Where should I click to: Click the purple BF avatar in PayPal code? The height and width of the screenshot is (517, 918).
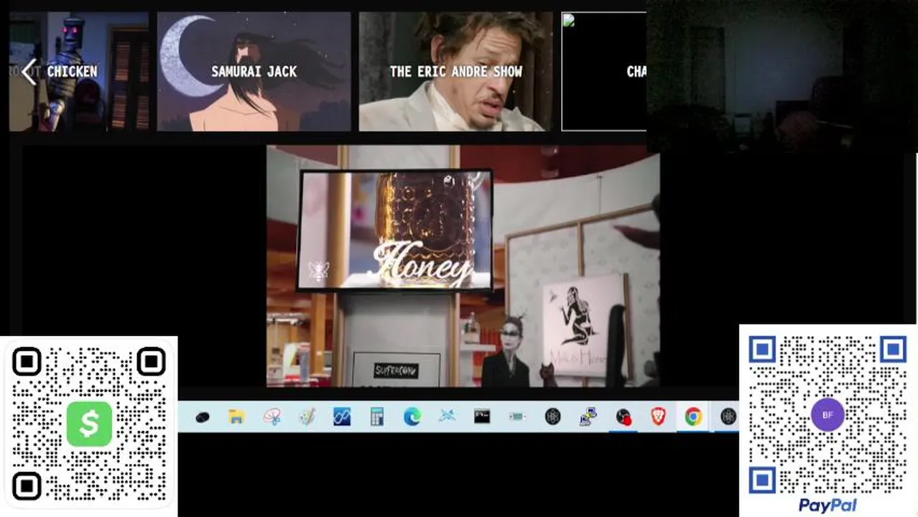[x=827, y=415]
